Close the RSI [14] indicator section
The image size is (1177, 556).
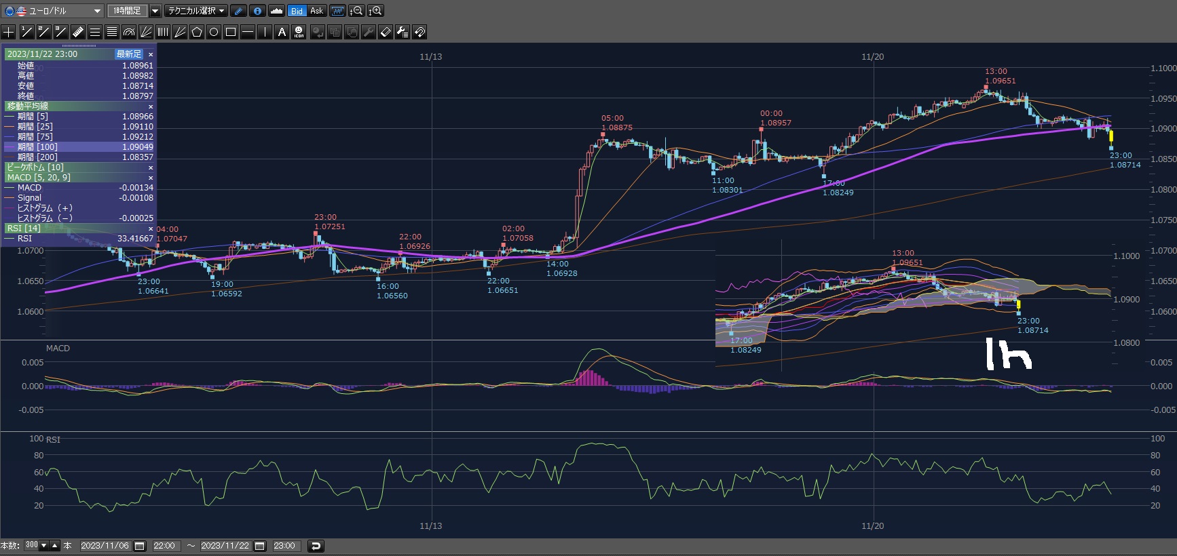pos(151,229)
